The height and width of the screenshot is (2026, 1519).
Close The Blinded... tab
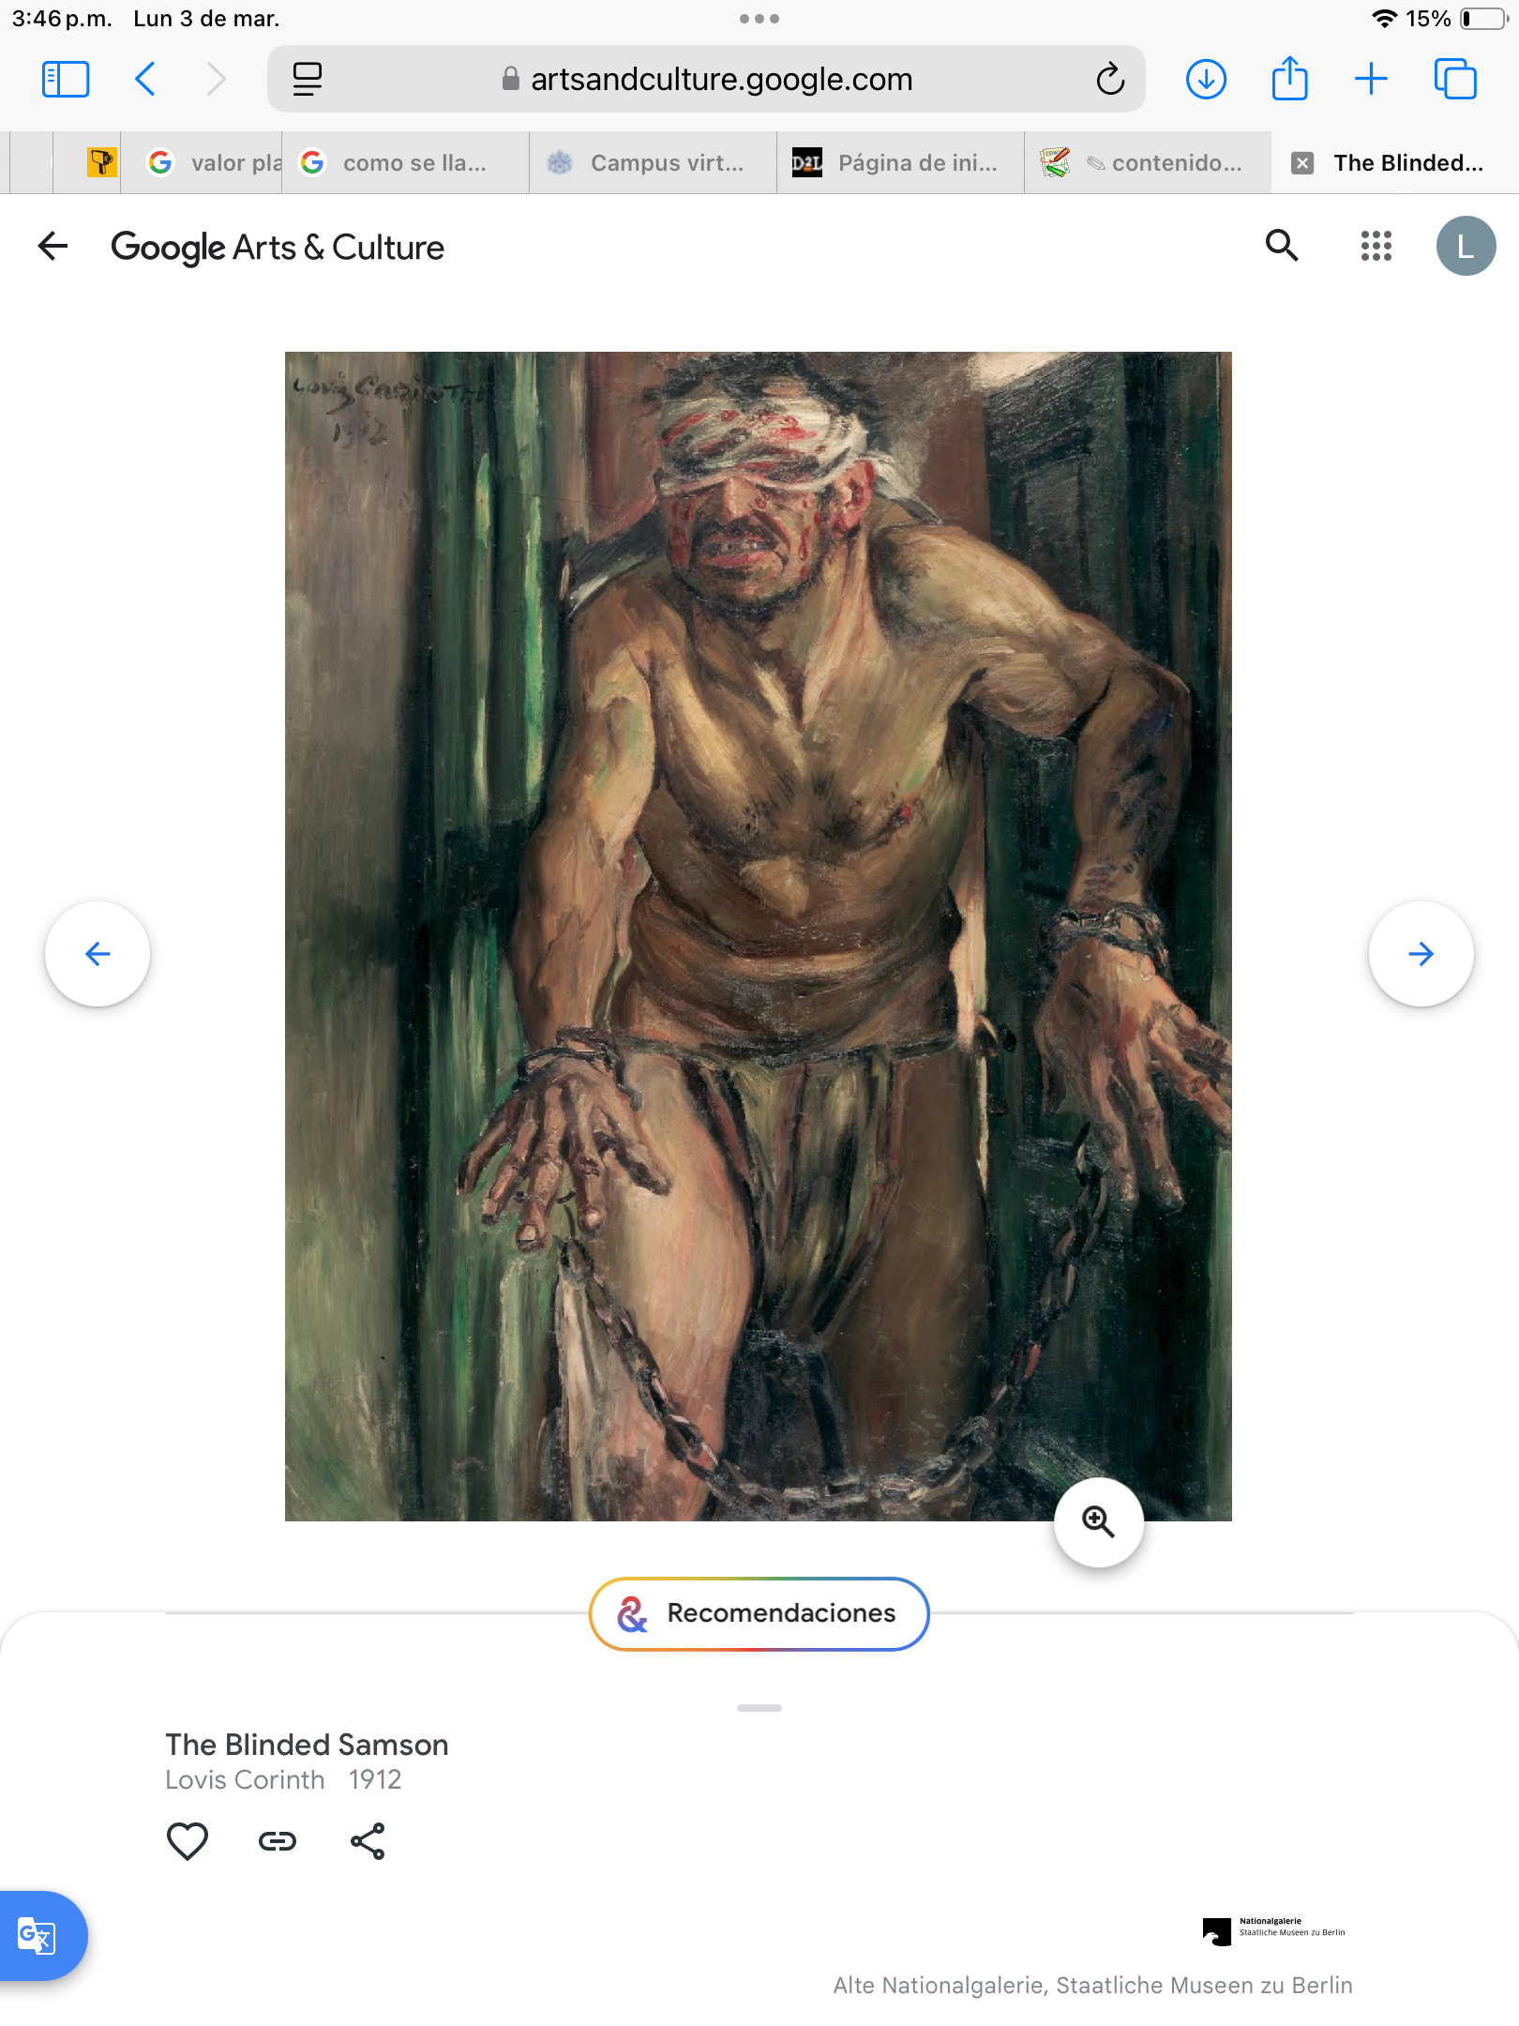(1302, 163)
